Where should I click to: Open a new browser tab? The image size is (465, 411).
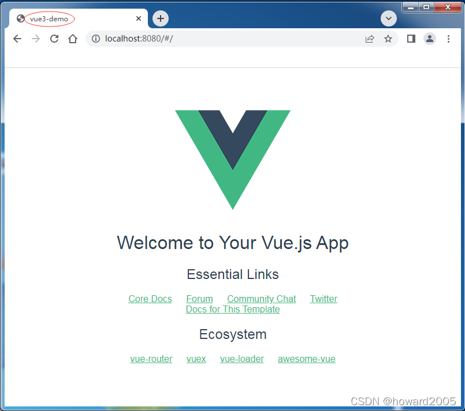click(x=160, y=18)
